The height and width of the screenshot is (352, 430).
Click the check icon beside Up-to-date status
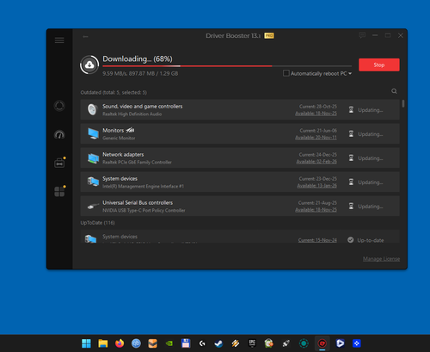pyautogui.click(x=350, y=239)
